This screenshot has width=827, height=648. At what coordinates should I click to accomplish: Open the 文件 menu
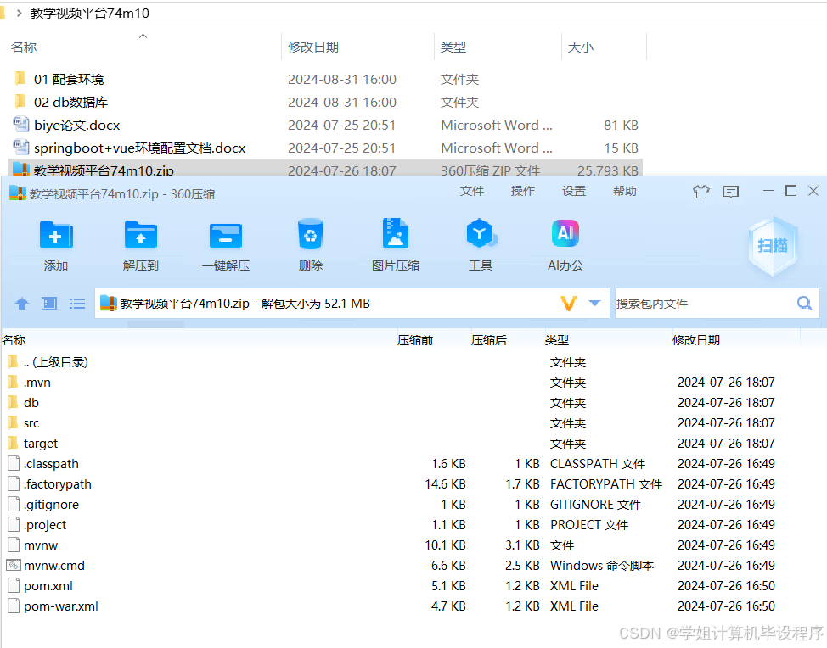pyautogui.click(x=472, y=191)
